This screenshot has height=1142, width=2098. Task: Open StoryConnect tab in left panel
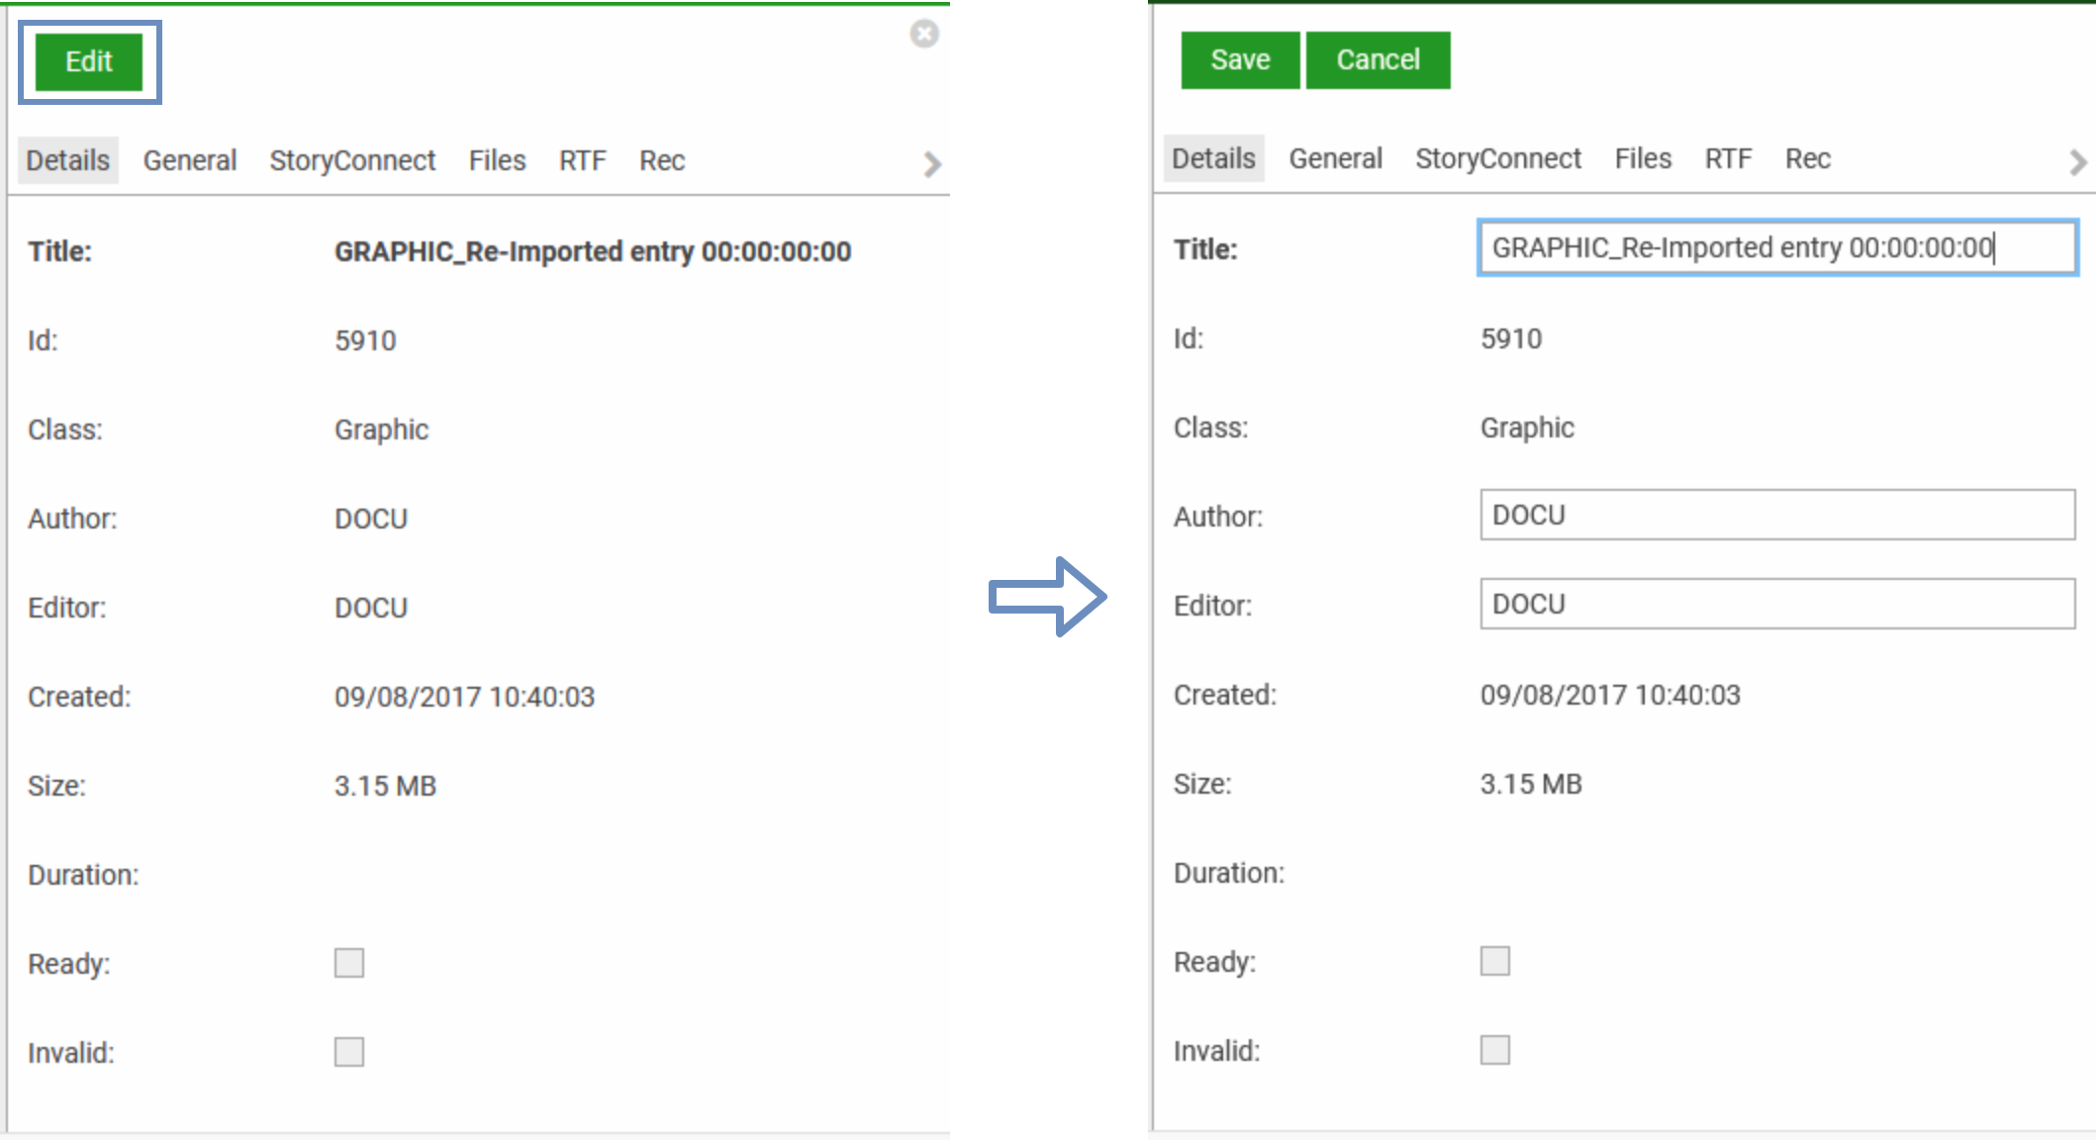[x=351, y=160]
